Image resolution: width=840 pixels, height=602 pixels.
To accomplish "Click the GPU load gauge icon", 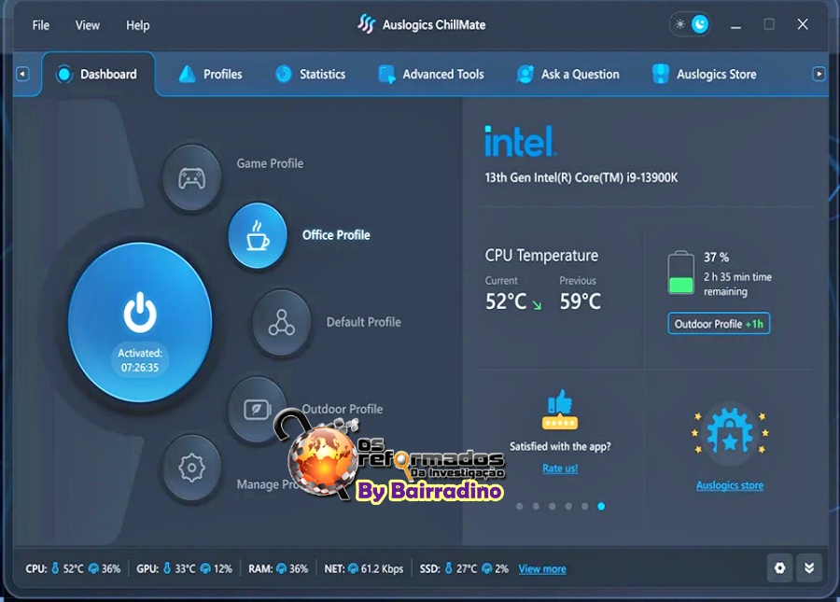I will click(x=205, y=568).
